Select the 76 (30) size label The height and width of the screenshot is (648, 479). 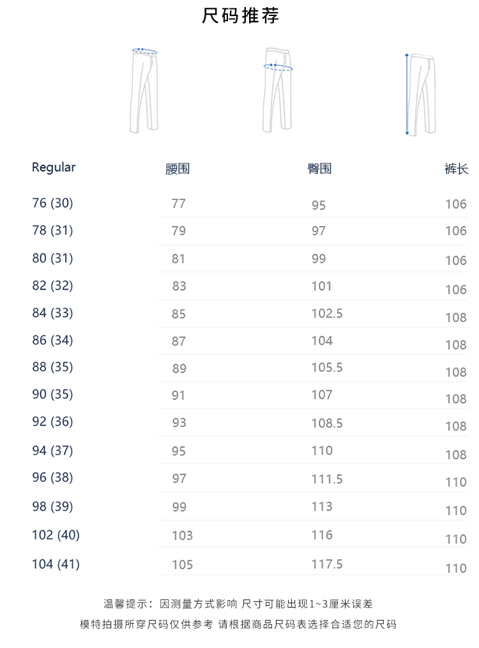point(53,203)
